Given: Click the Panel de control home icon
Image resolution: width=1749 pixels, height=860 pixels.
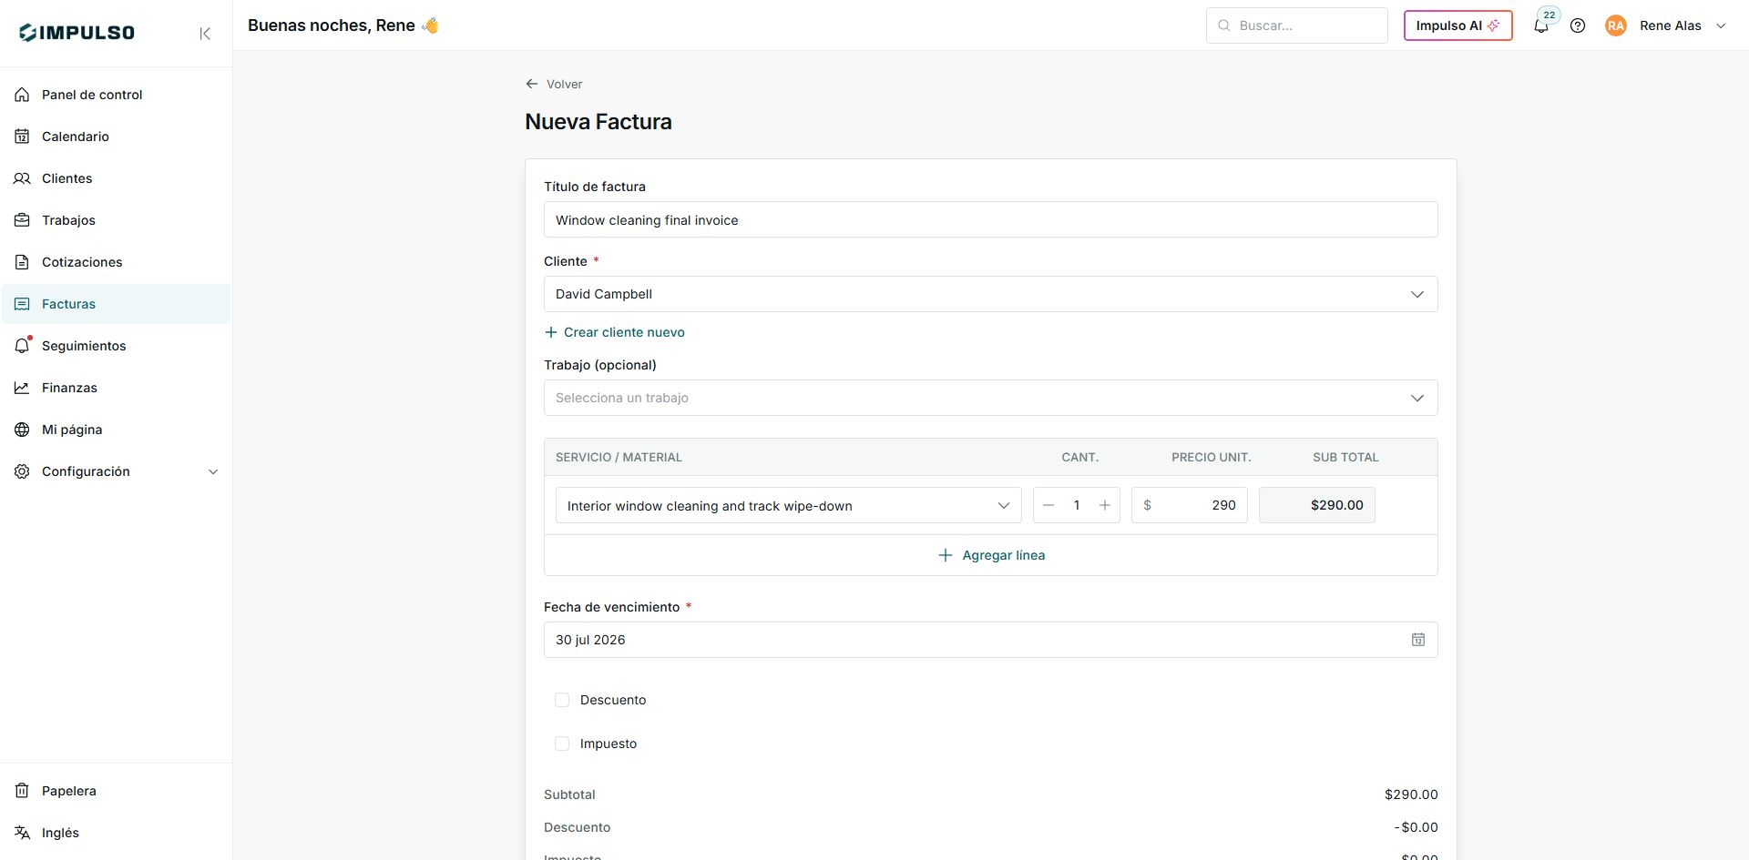Looking at the screenshot, I should coord(22,95).
